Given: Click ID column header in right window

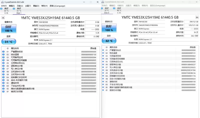Looking at the screenshot, I should tap(107, 47).
